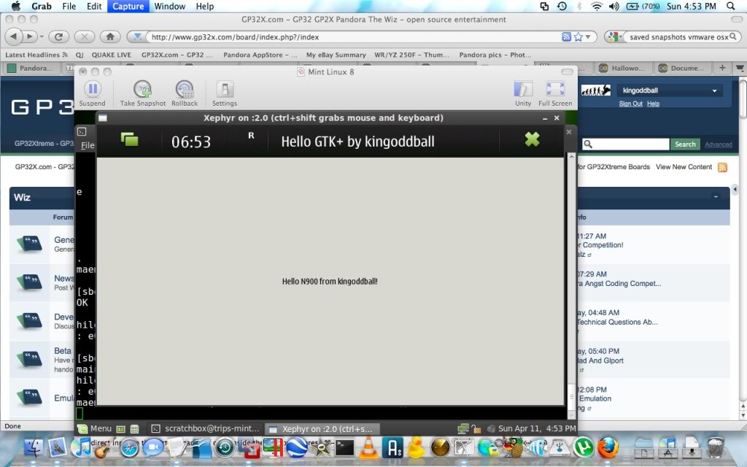Open the Capture menu in Grab
Viewport: 747px width, 467px height.
click(128, 7)
